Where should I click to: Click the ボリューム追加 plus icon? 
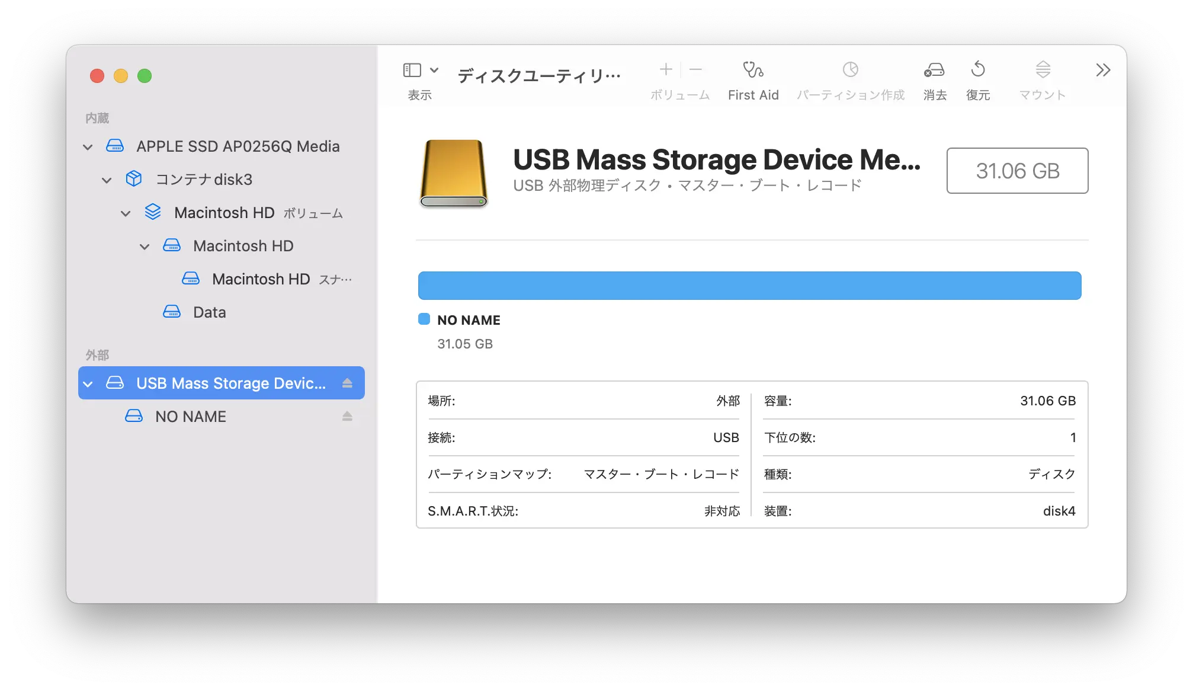[x=665, y=72]
